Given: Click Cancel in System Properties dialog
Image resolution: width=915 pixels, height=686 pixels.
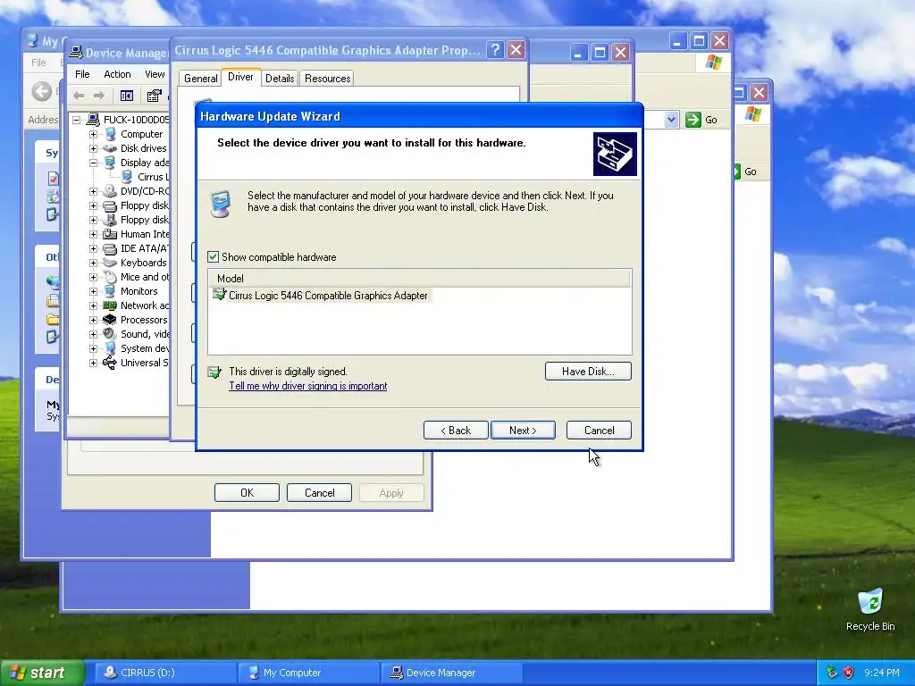Looking at the screenshot, I should [x=319, y=493].
